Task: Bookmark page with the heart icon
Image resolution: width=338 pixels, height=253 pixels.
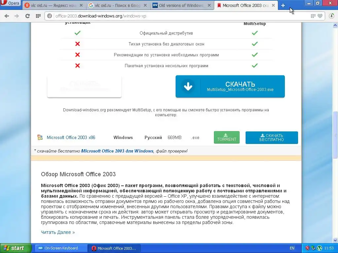Action: [320, 16]
